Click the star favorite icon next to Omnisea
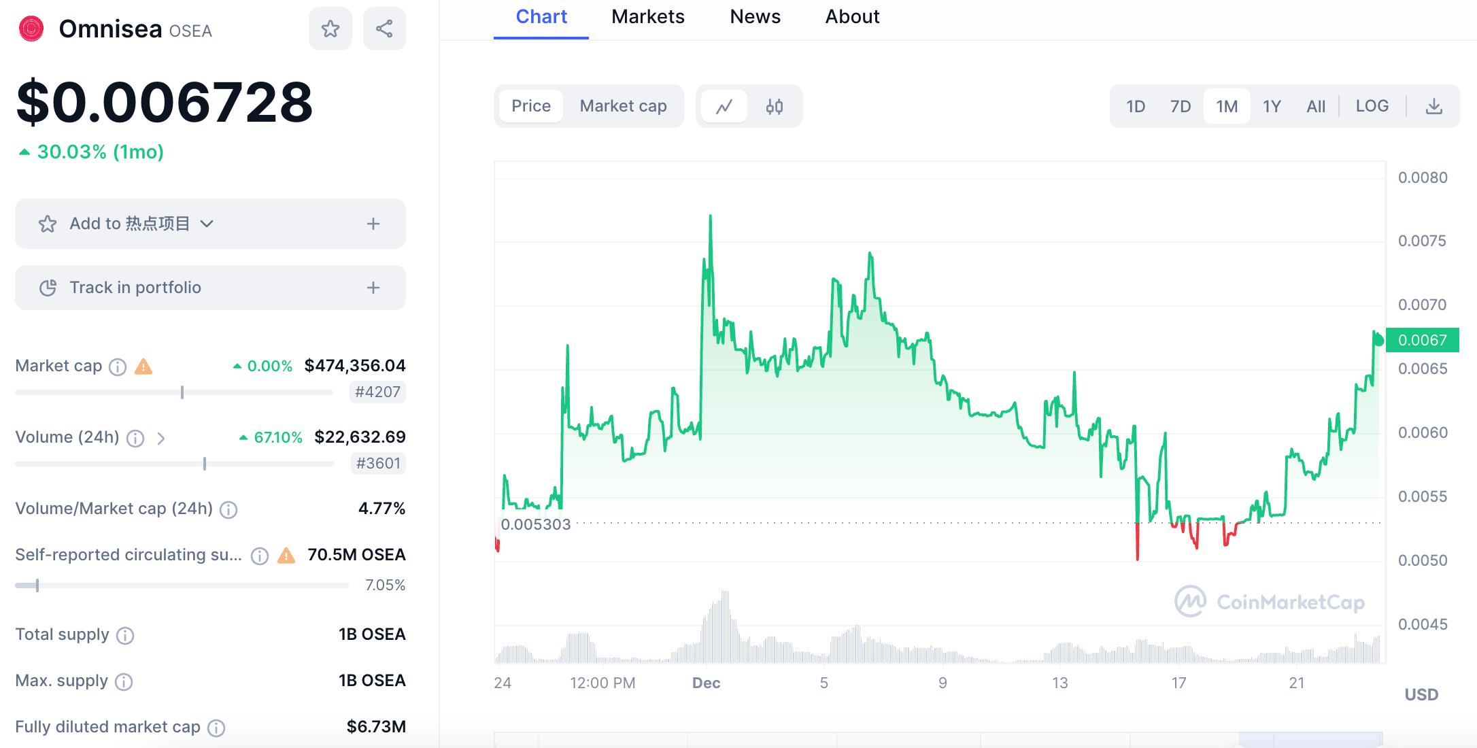Image resolution: width=1477 pixels, height=748 pixels. tap(330, 29)
